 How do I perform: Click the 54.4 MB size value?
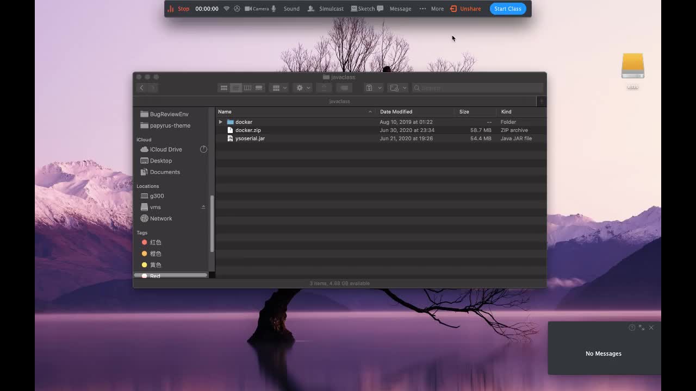[x=481, y=138]
